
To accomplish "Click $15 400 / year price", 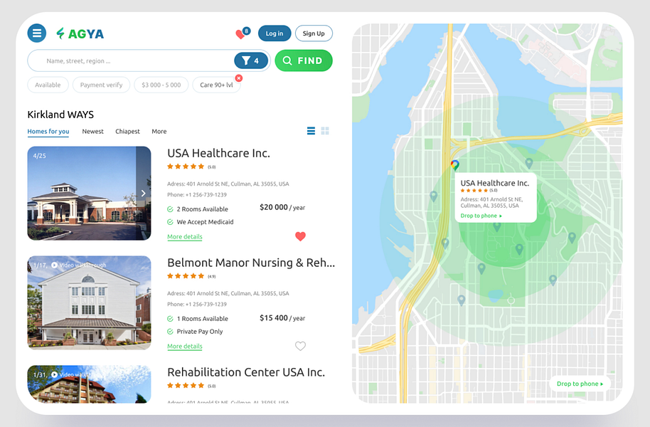I will tap(282, 318).
